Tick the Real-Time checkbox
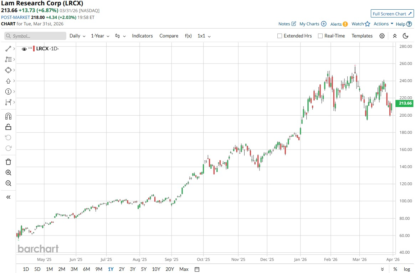This screenshot has width=415, height=273. (320, 36)
